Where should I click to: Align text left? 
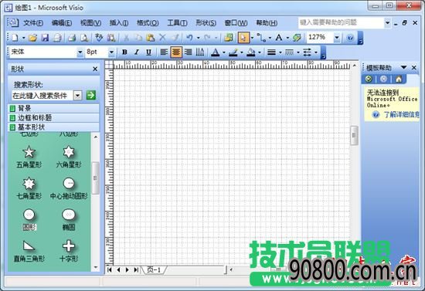pos(164,52)
